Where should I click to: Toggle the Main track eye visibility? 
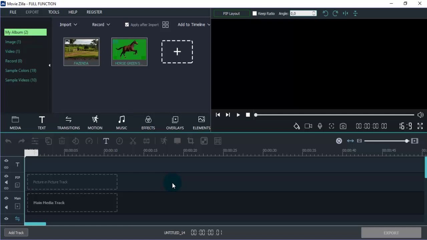tap(6, 198)
